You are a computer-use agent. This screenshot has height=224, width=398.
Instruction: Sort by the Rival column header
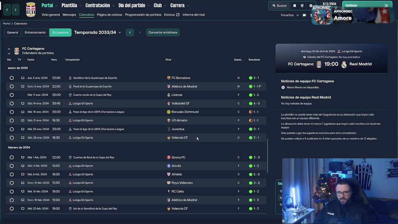coord(168,60)
